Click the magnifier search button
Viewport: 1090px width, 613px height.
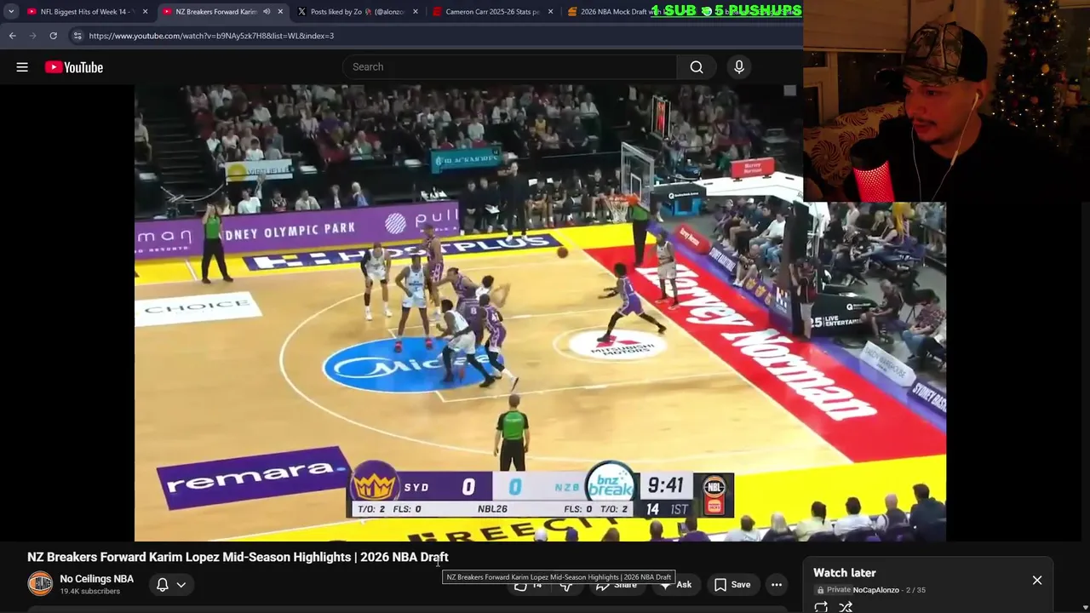coord(697,67)
